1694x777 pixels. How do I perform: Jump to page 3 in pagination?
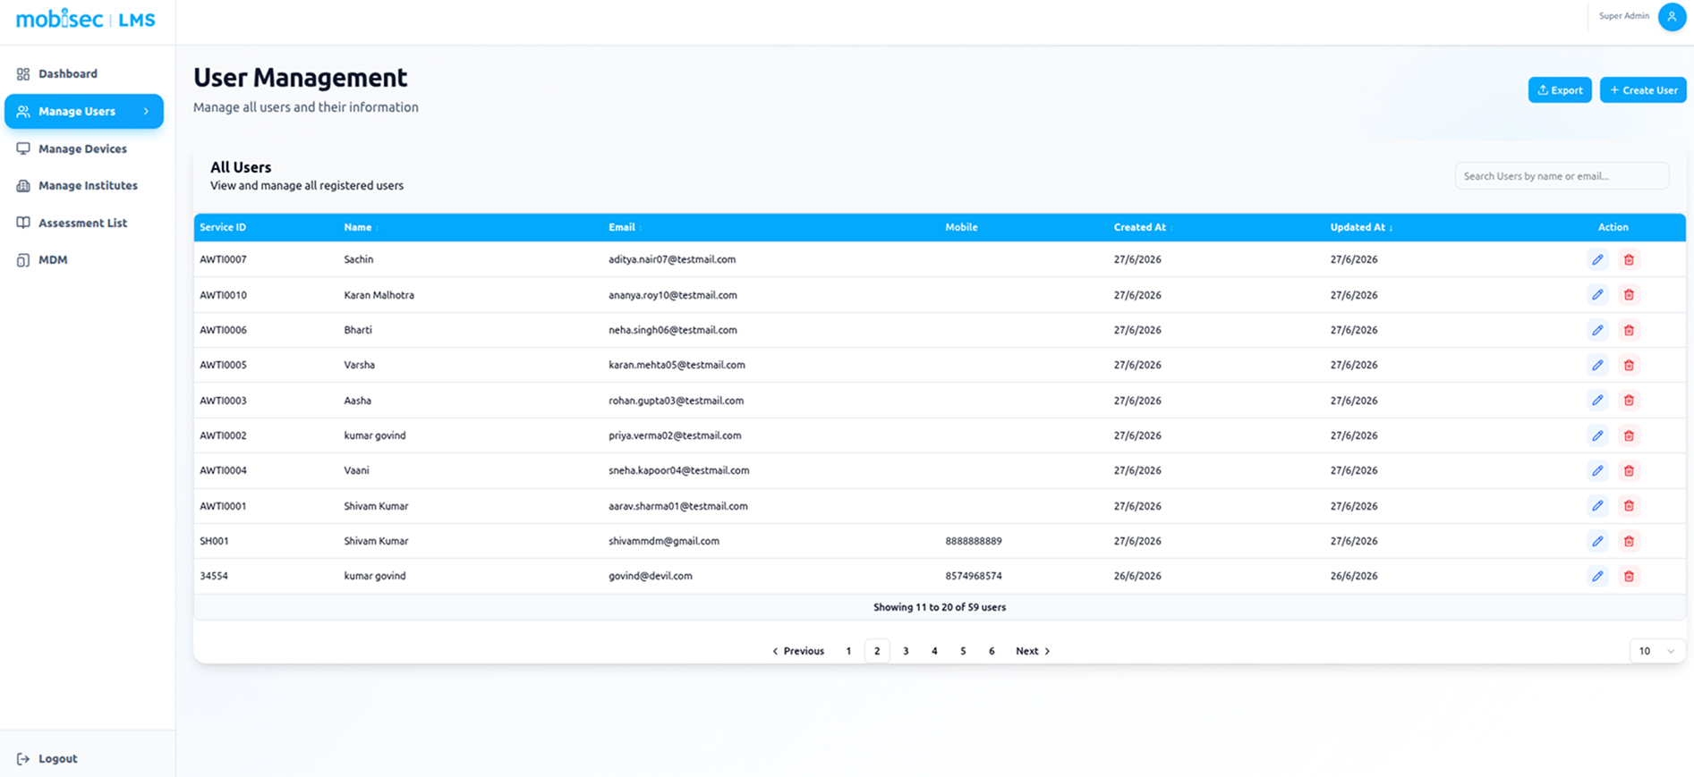click(906, 651)
